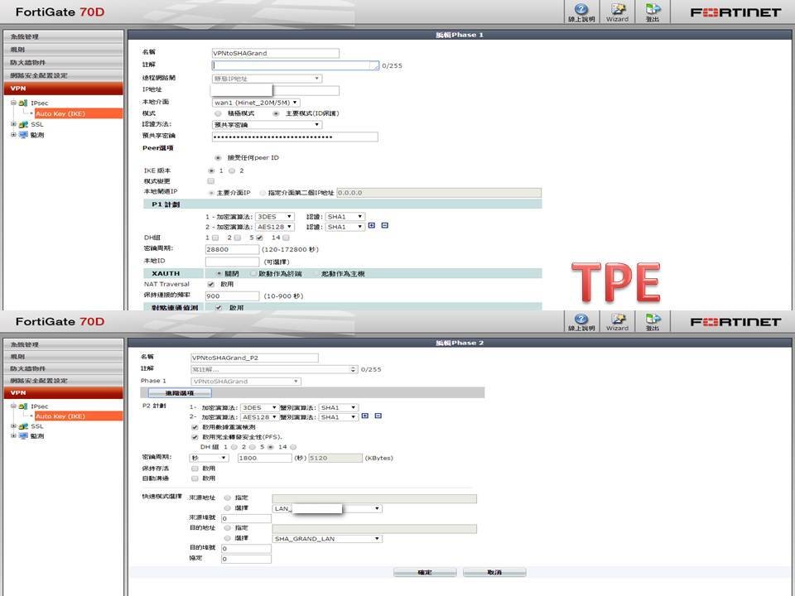Viewport: 795px width, 596px height.
Task: Toggle NAT Traversal enable checkbox
Action: coord(211,284)
